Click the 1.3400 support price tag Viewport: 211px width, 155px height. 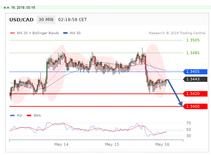(195, 106)
